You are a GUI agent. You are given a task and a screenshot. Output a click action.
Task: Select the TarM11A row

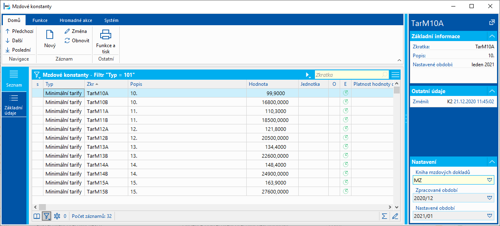213,111
